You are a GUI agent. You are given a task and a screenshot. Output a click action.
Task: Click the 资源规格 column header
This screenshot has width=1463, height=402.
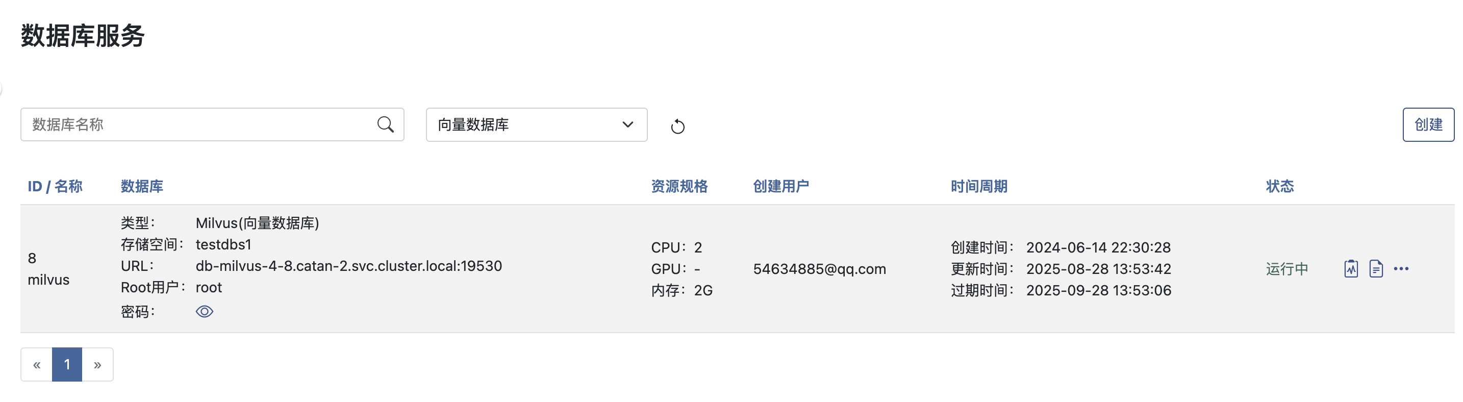[x=678, y=186]
